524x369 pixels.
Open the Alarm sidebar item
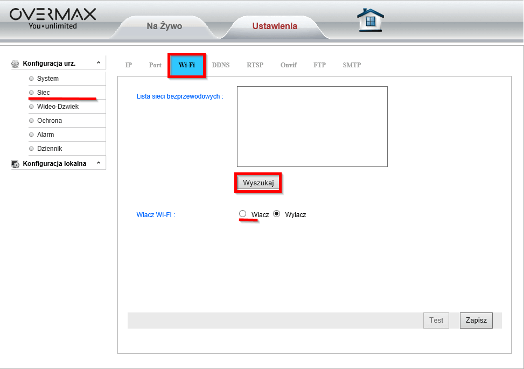point(45,135)
